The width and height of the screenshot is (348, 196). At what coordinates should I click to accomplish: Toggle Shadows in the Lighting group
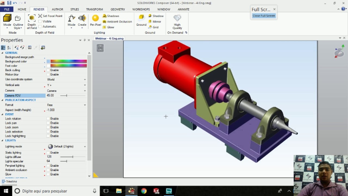(x=111, y=16)
